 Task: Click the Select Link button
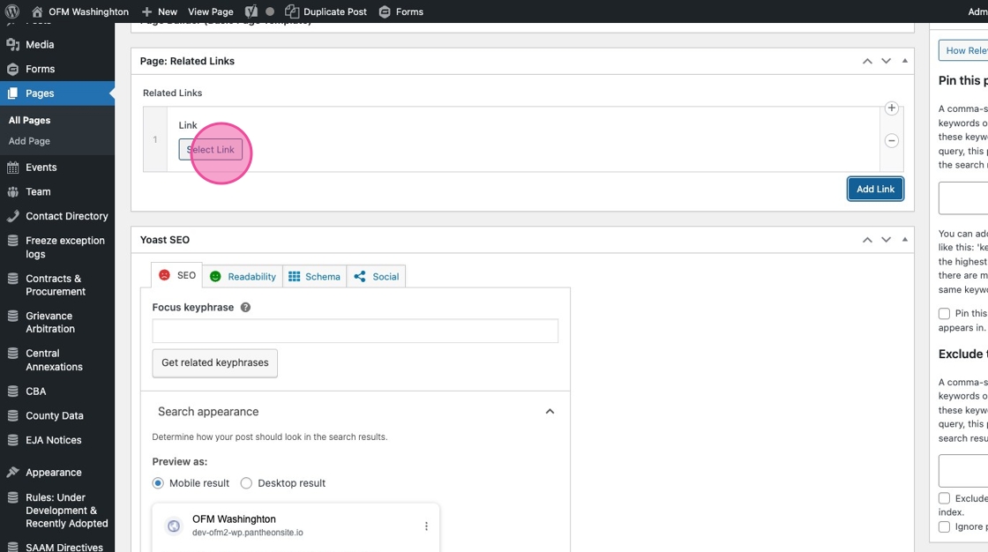point(211,149)
